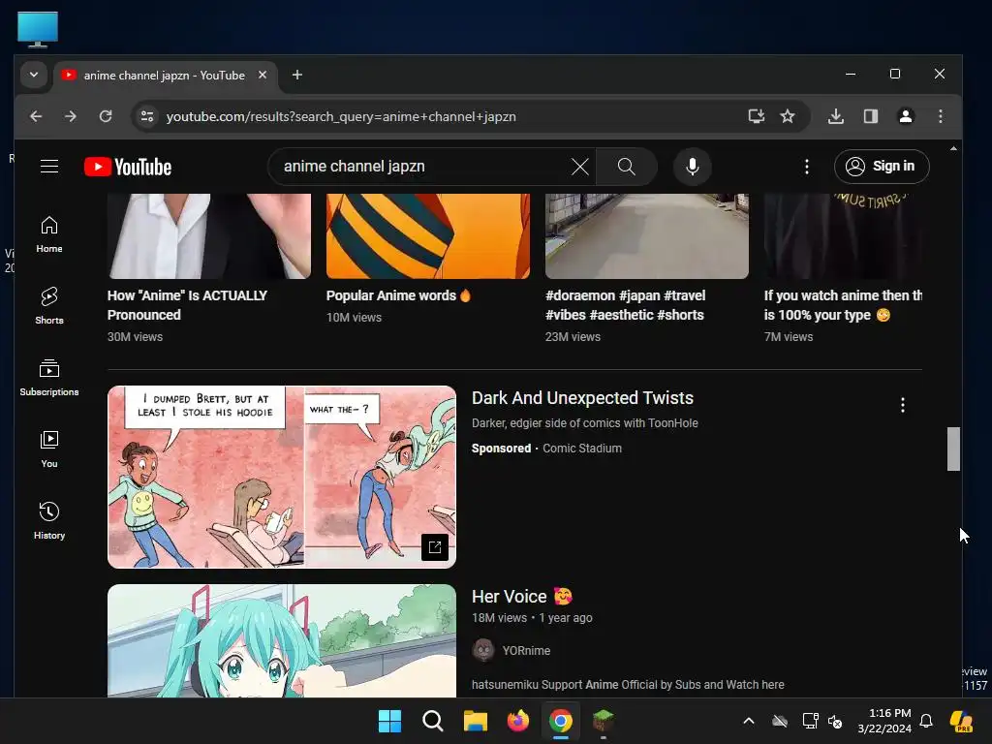Open the Dark And Unexpected Twists title
Image resolution: width=992 pixels, height=744 pixels.
[582, 398]
